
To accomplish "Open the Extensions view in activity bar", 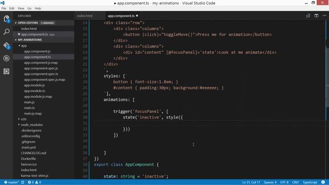I will click(7, 71).
